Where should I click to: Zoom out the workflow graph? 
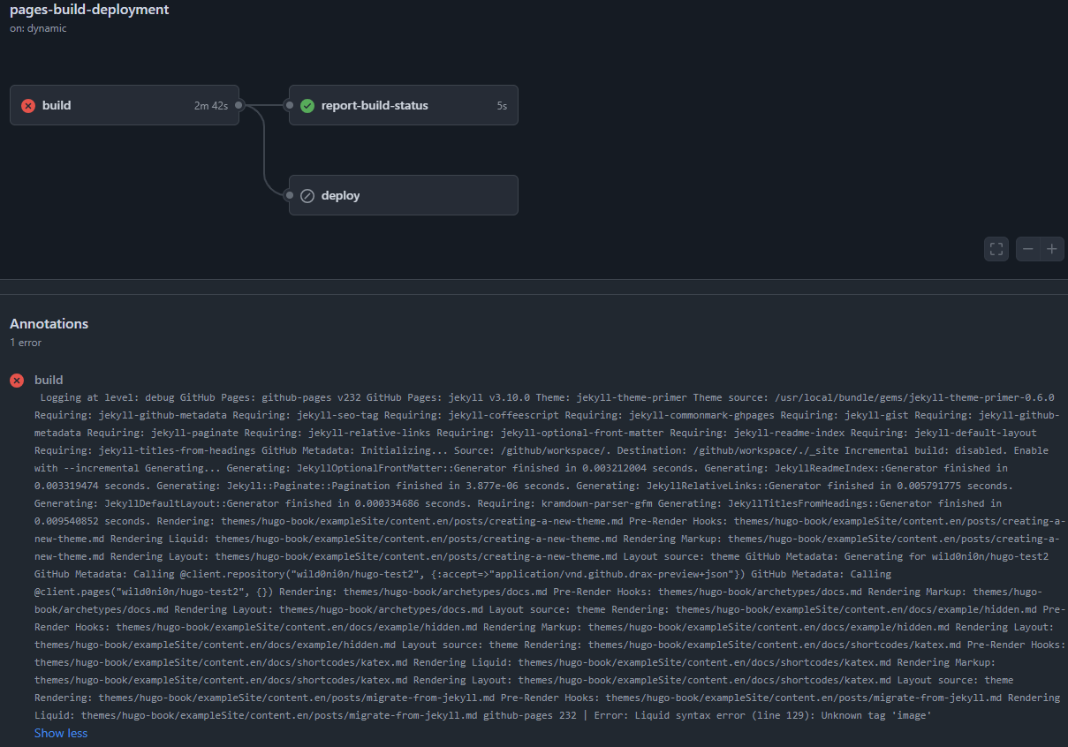[x=1028, y=249]
